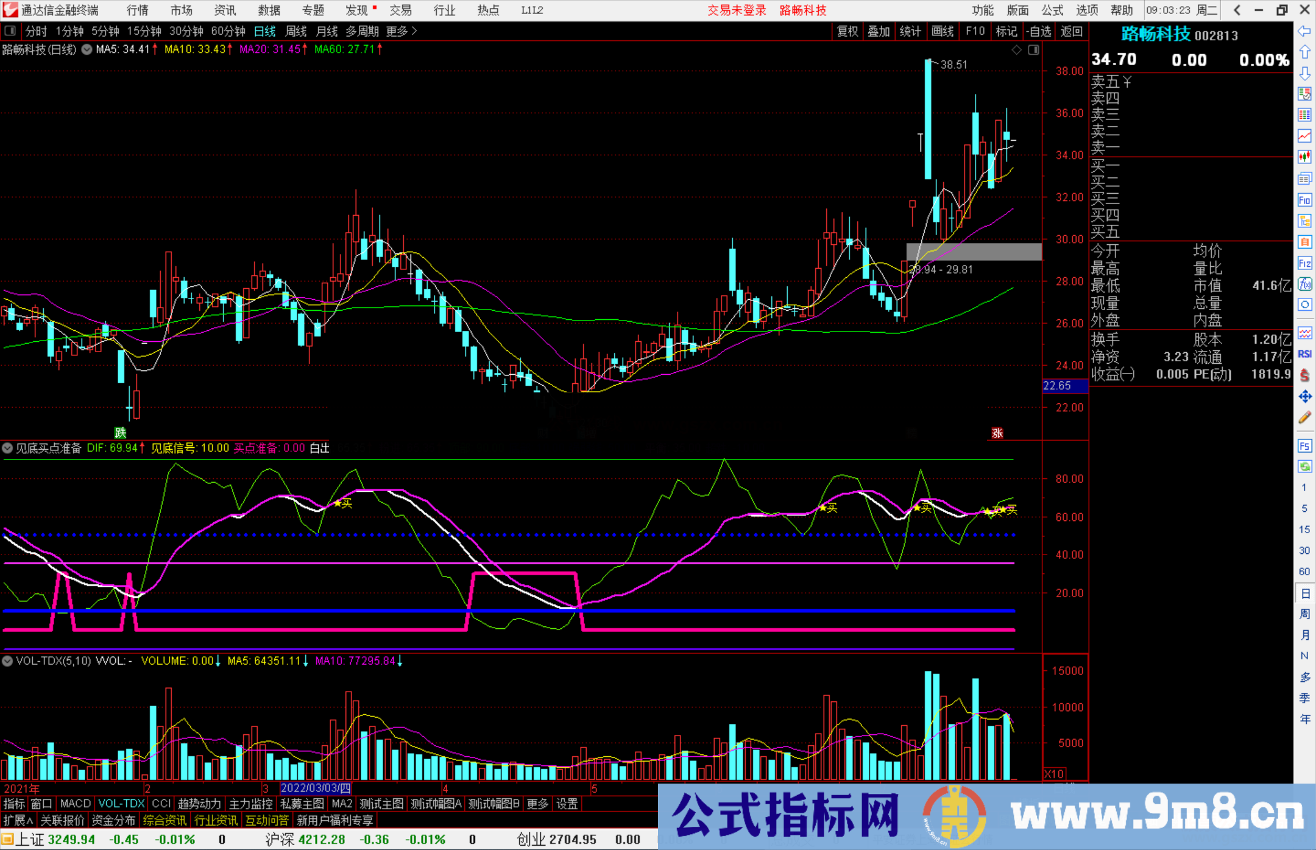Screen dimensions: 1316x850
Task: Toggle the 见底买点准备 indicator circle button
Action: tap(7, 448)
